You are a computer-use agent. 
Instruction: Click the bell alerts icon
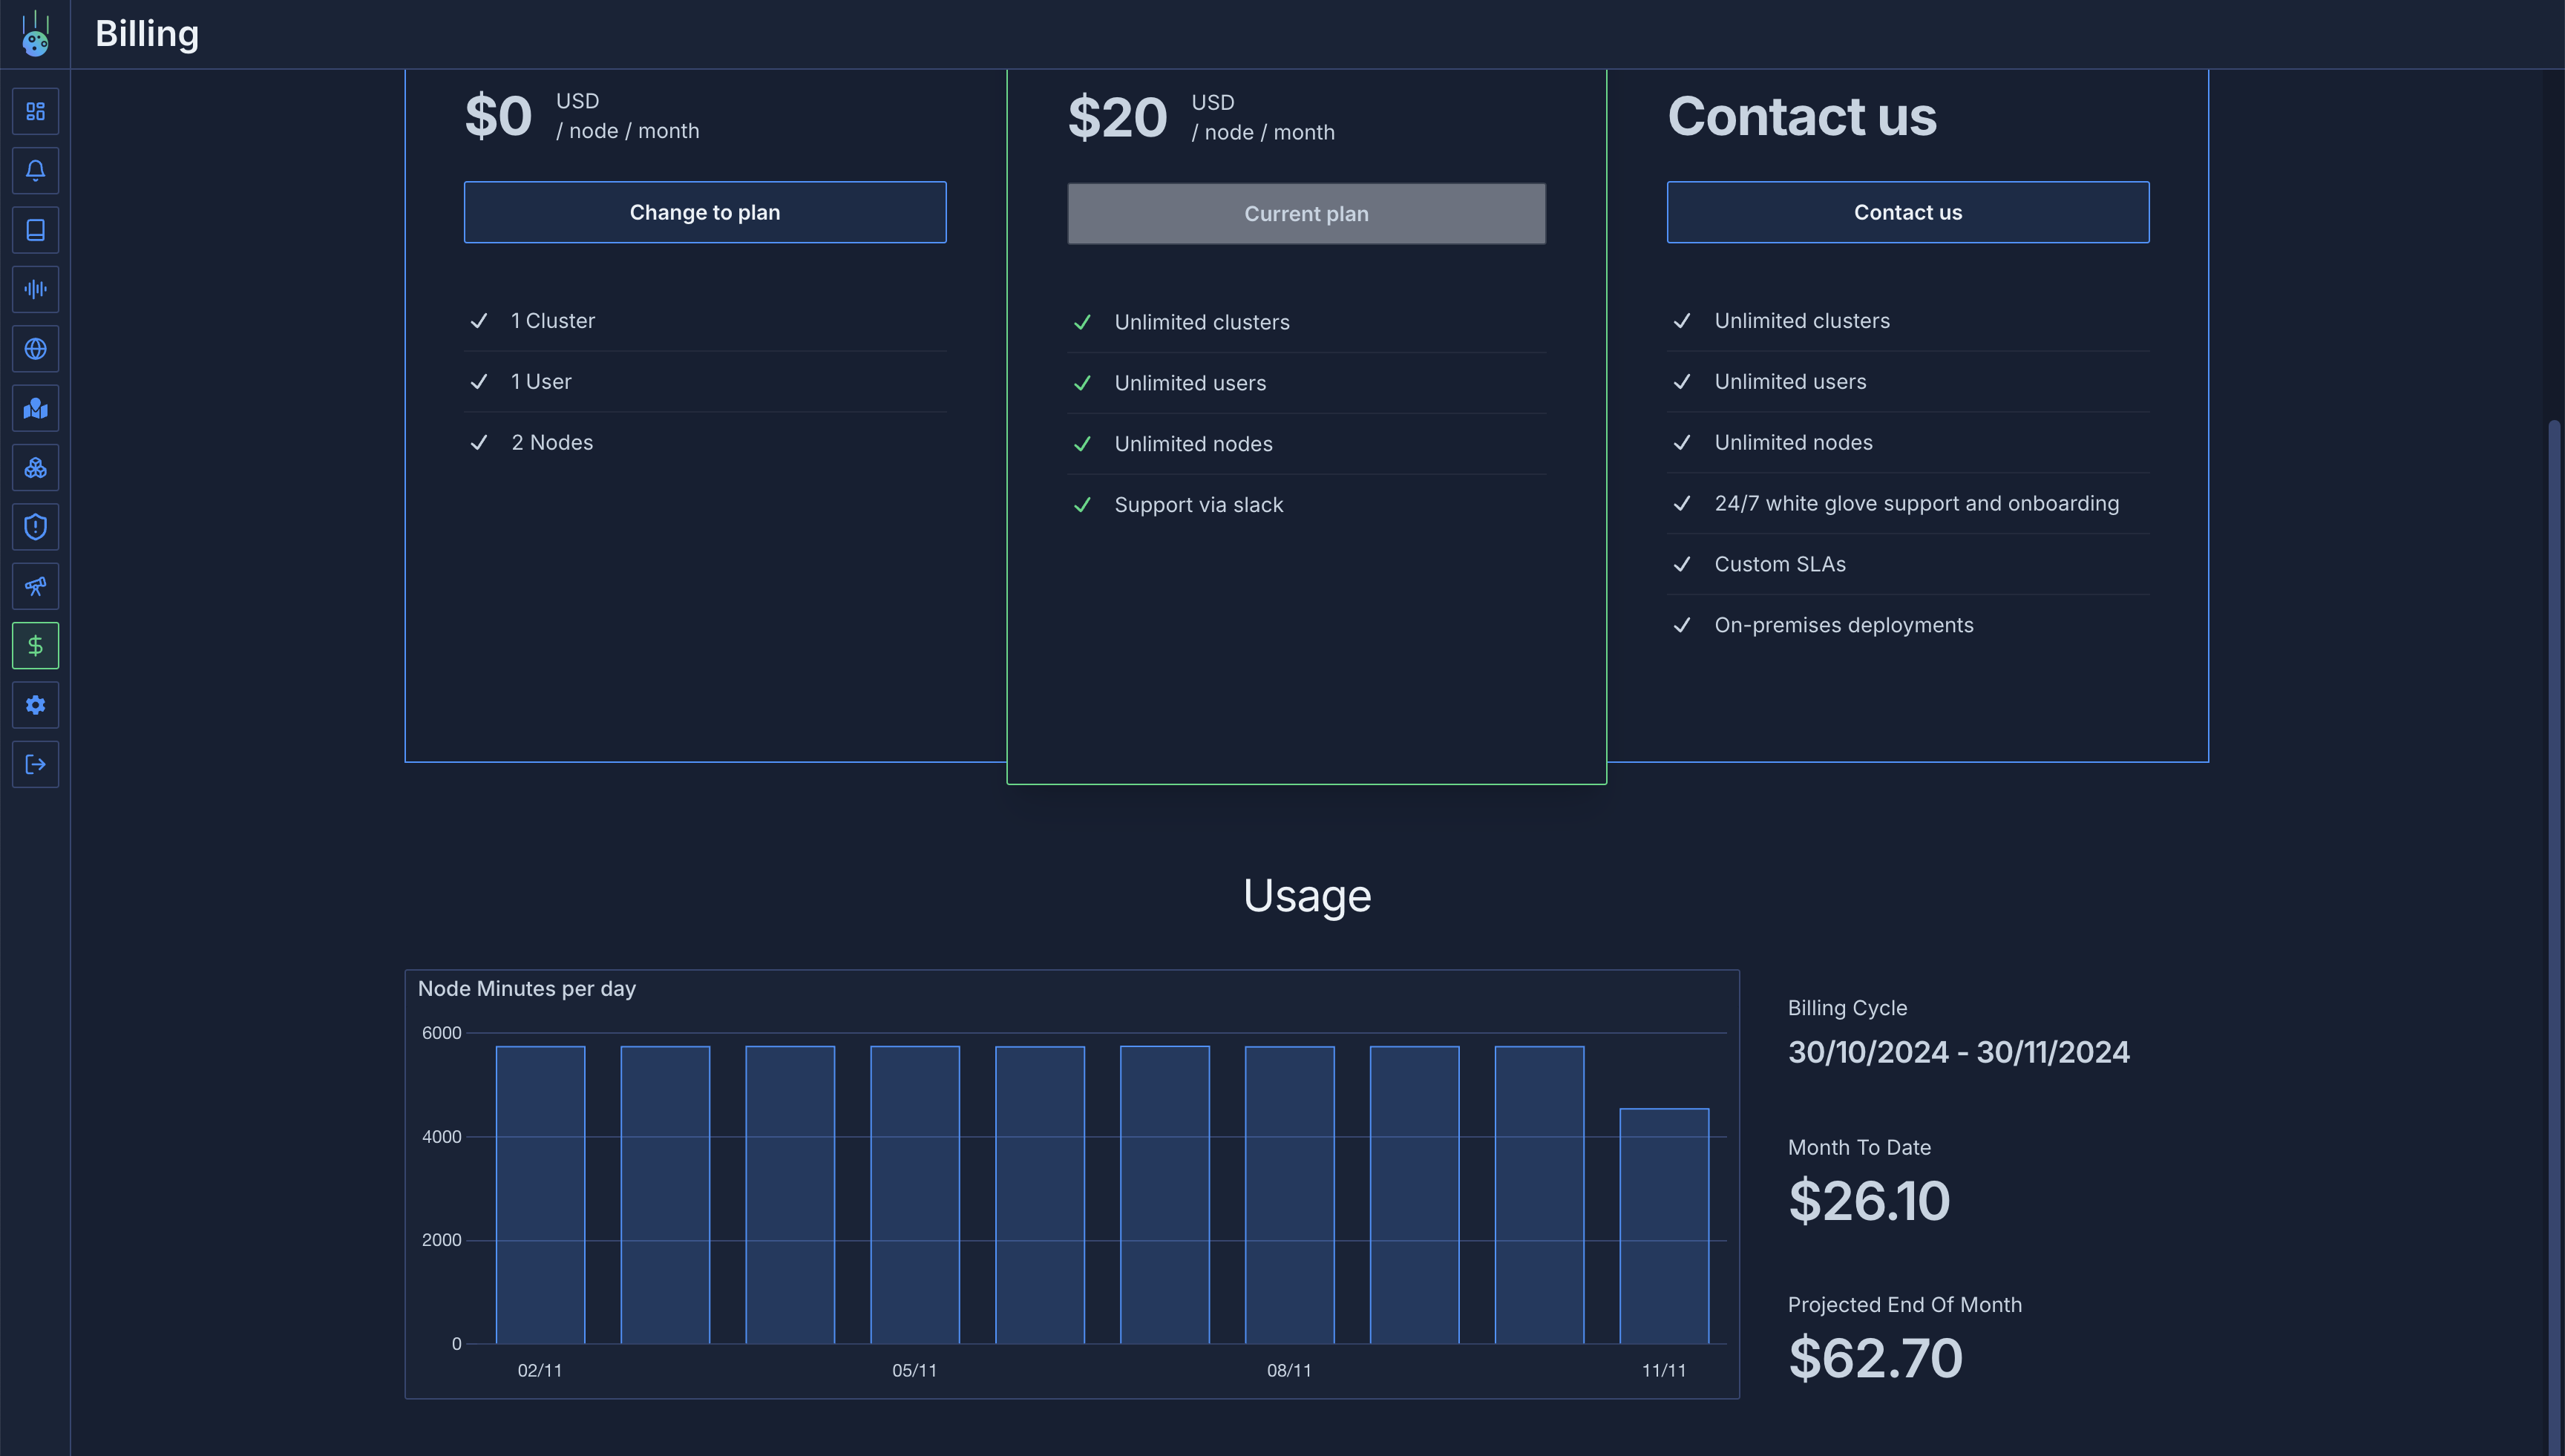35,171
